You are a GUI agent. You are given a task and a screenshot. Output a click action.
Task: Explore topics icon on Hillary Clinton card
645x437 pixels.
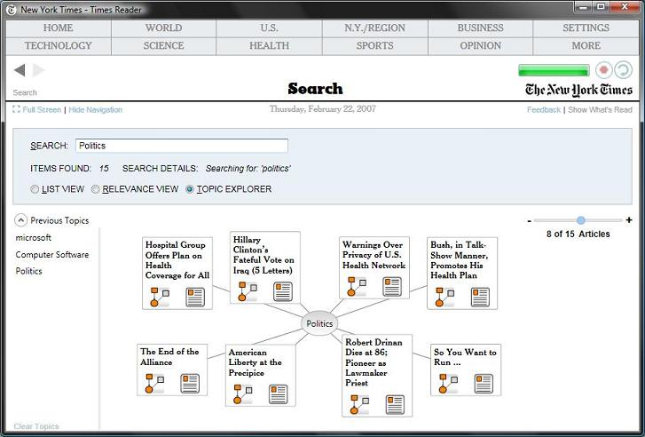(x=248, y=291)
